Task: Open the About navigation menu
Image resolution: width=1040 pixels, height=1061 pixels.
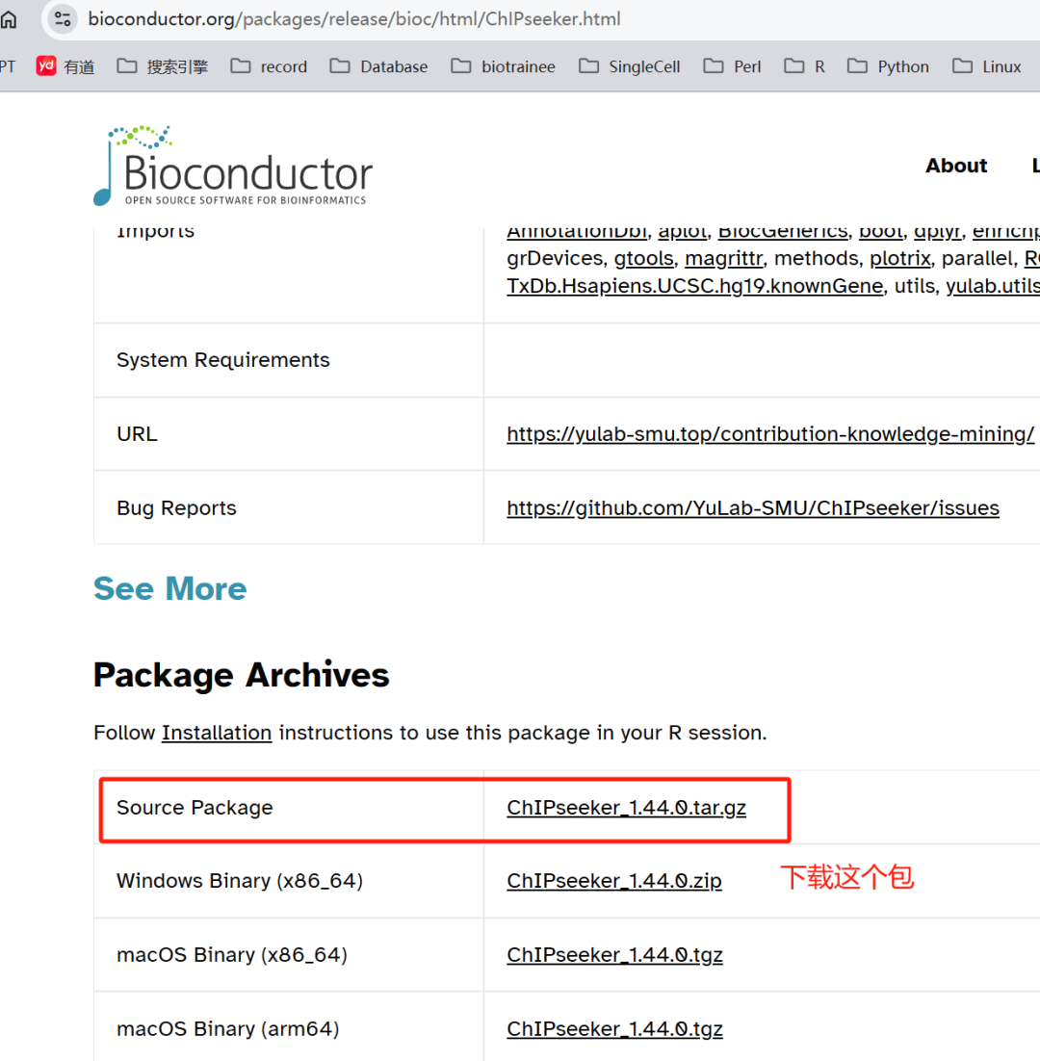Action: coord(956,166)
